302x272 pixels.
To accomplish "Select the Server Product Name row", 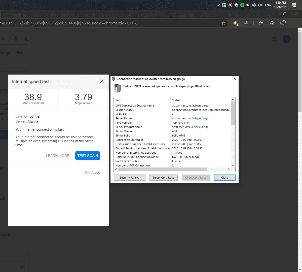I will tap(172, 127).
